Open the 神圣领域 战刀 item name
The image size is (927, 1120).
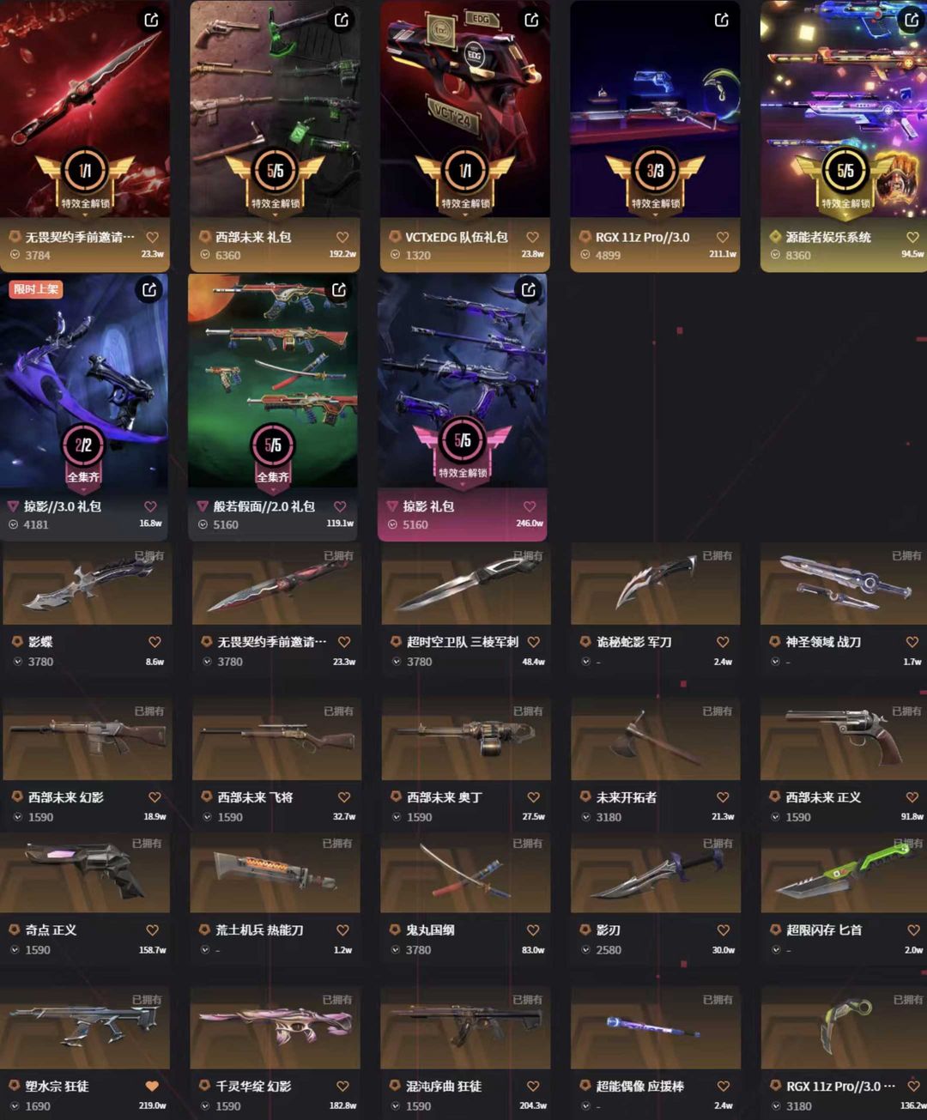click(823, 641)
